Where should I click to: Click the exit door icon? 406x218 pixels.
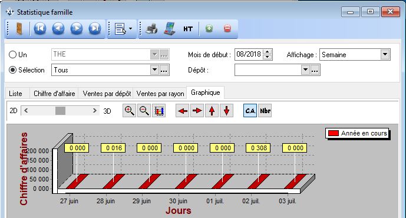point(19,29)
